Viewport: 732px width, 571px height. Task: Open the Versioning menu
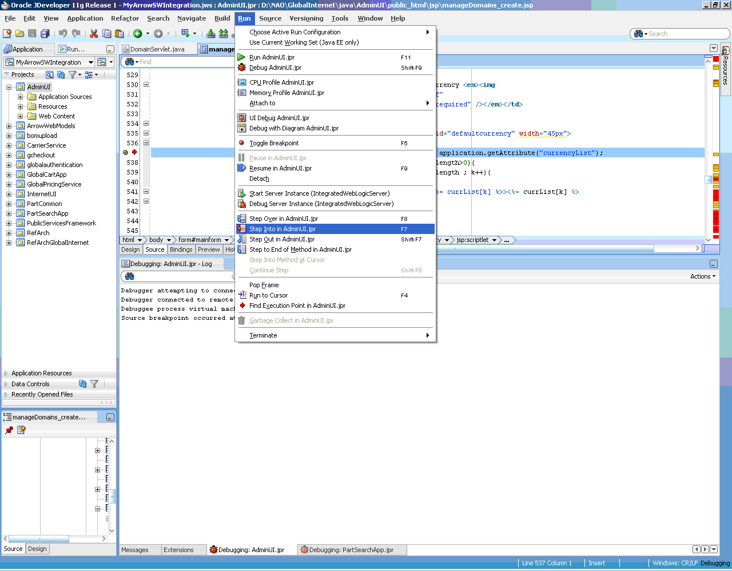306,18
